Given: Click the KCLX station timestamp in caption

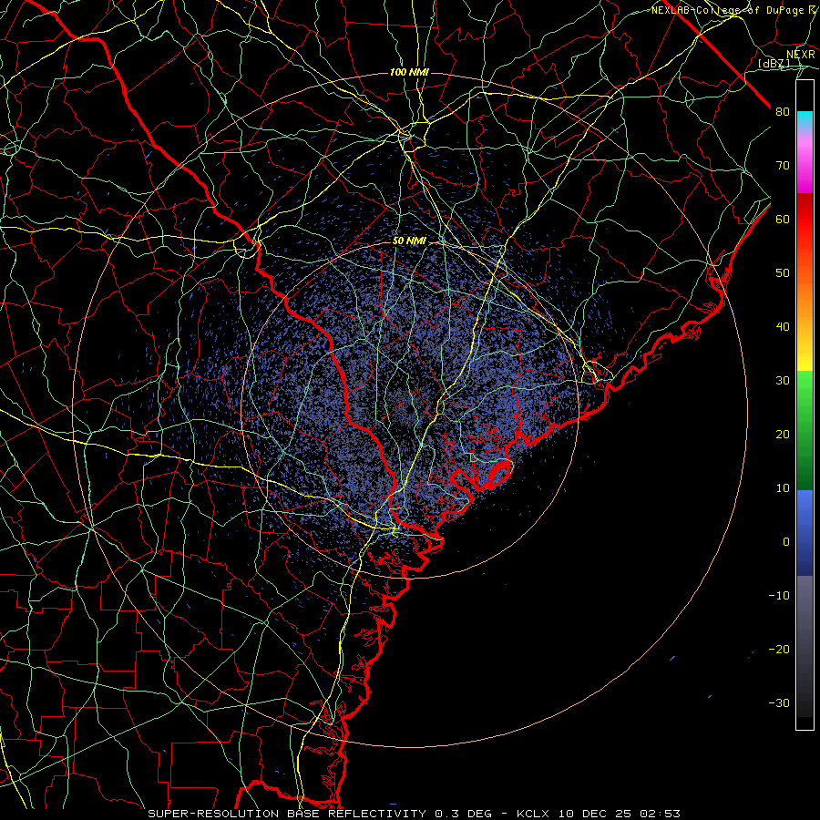Looking at the screenshot, I should coord(599,814).
